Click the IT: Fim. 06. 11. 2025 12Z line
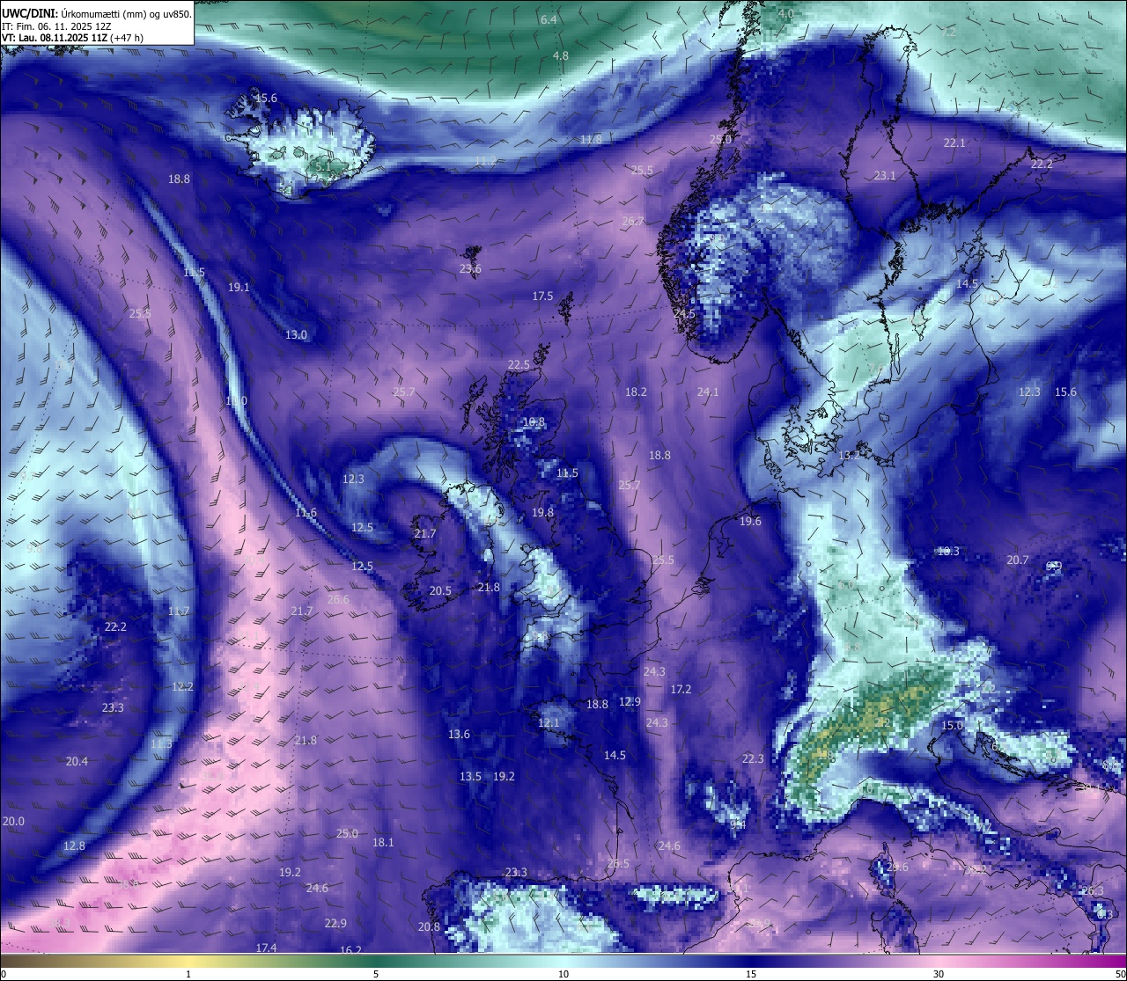Viewport: 1127px width, 981px height. tap(56, 26)
